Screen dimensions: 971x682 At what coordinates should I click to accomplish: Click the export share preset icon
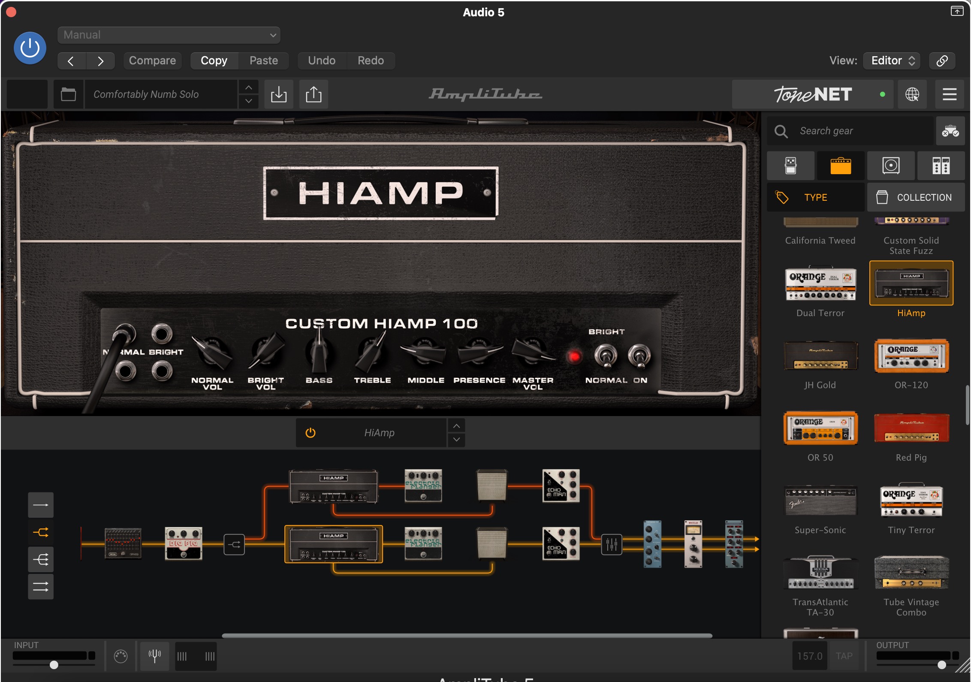[x=314, y=94]
